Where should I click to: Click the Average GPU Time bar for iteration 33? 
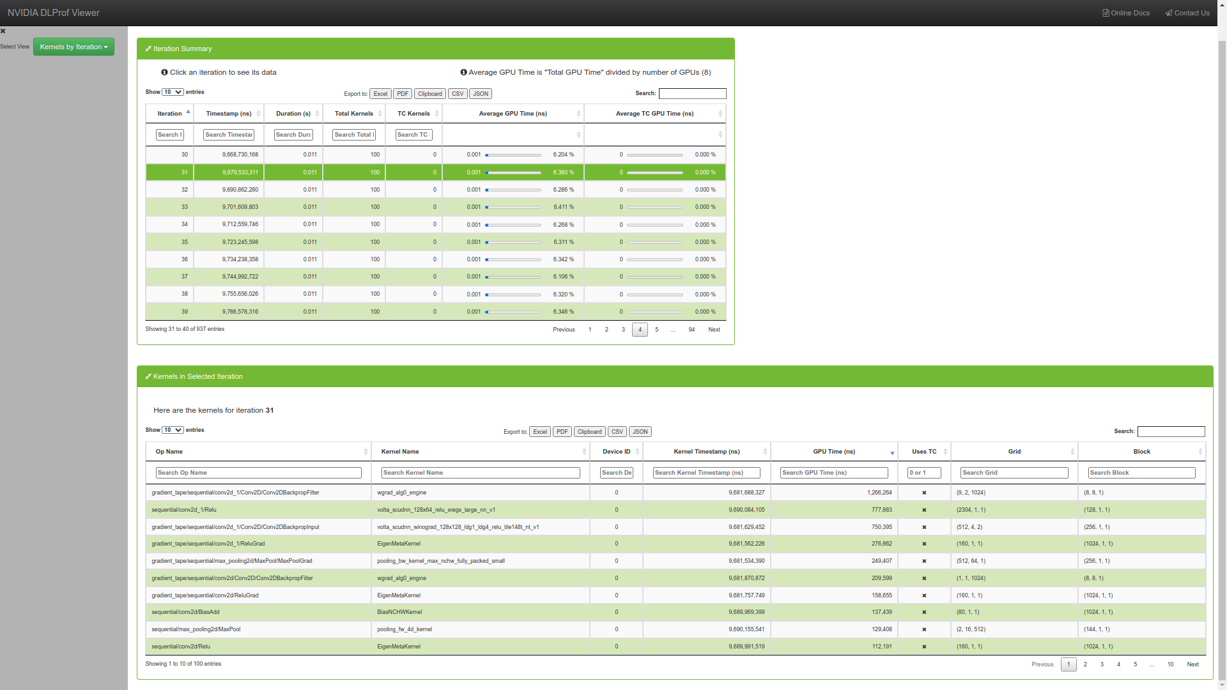tap(513, 207)
